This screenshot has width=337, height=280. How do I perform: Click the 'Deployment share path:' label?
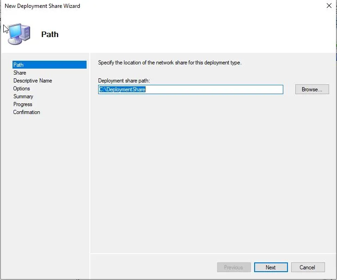(x=124, y=81)
